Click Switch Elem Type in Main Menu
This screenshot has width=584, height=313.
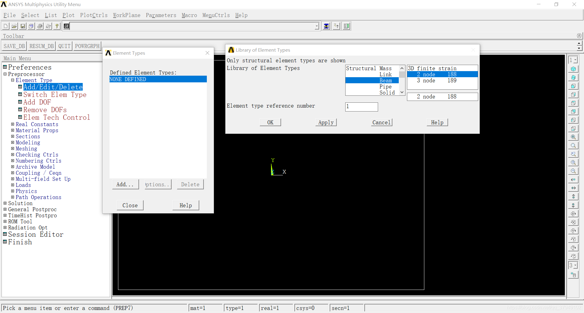point(55,95)
